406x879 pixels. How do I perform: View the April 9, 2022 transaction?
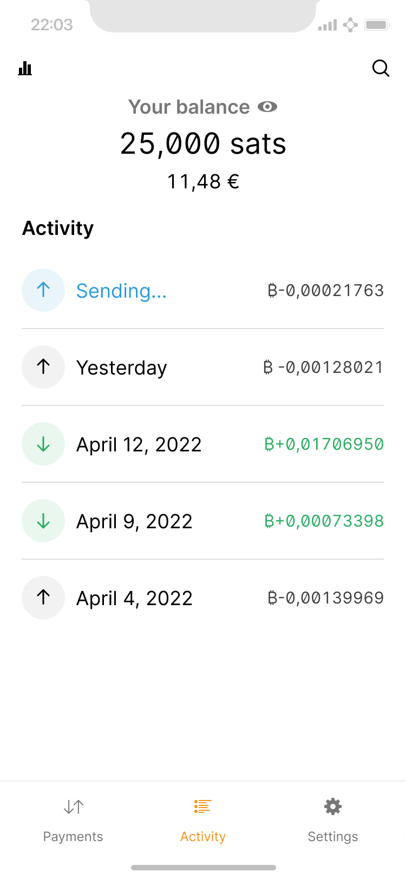[x=134, y=522]
